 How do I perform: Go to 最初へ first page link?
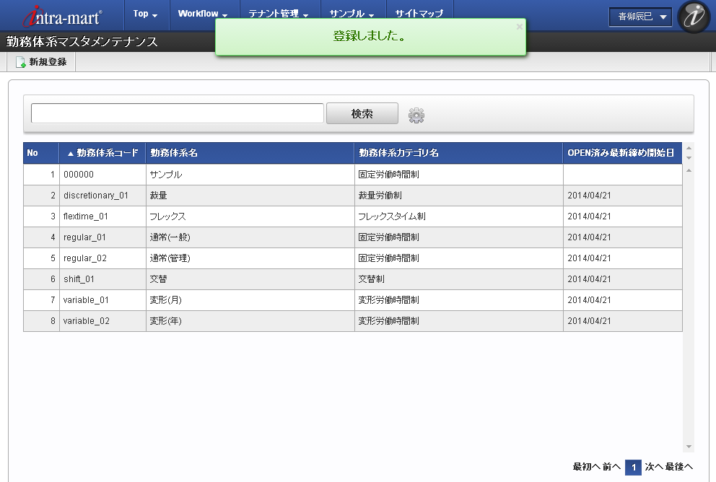pyautogui.click(x=586, y=467)
